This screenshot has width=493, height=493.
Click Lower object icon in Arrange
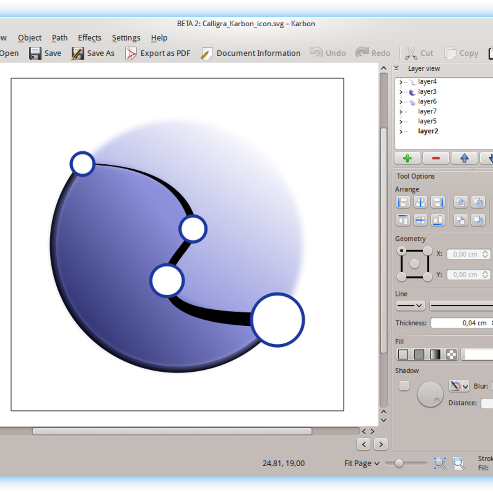coord(461,220)
